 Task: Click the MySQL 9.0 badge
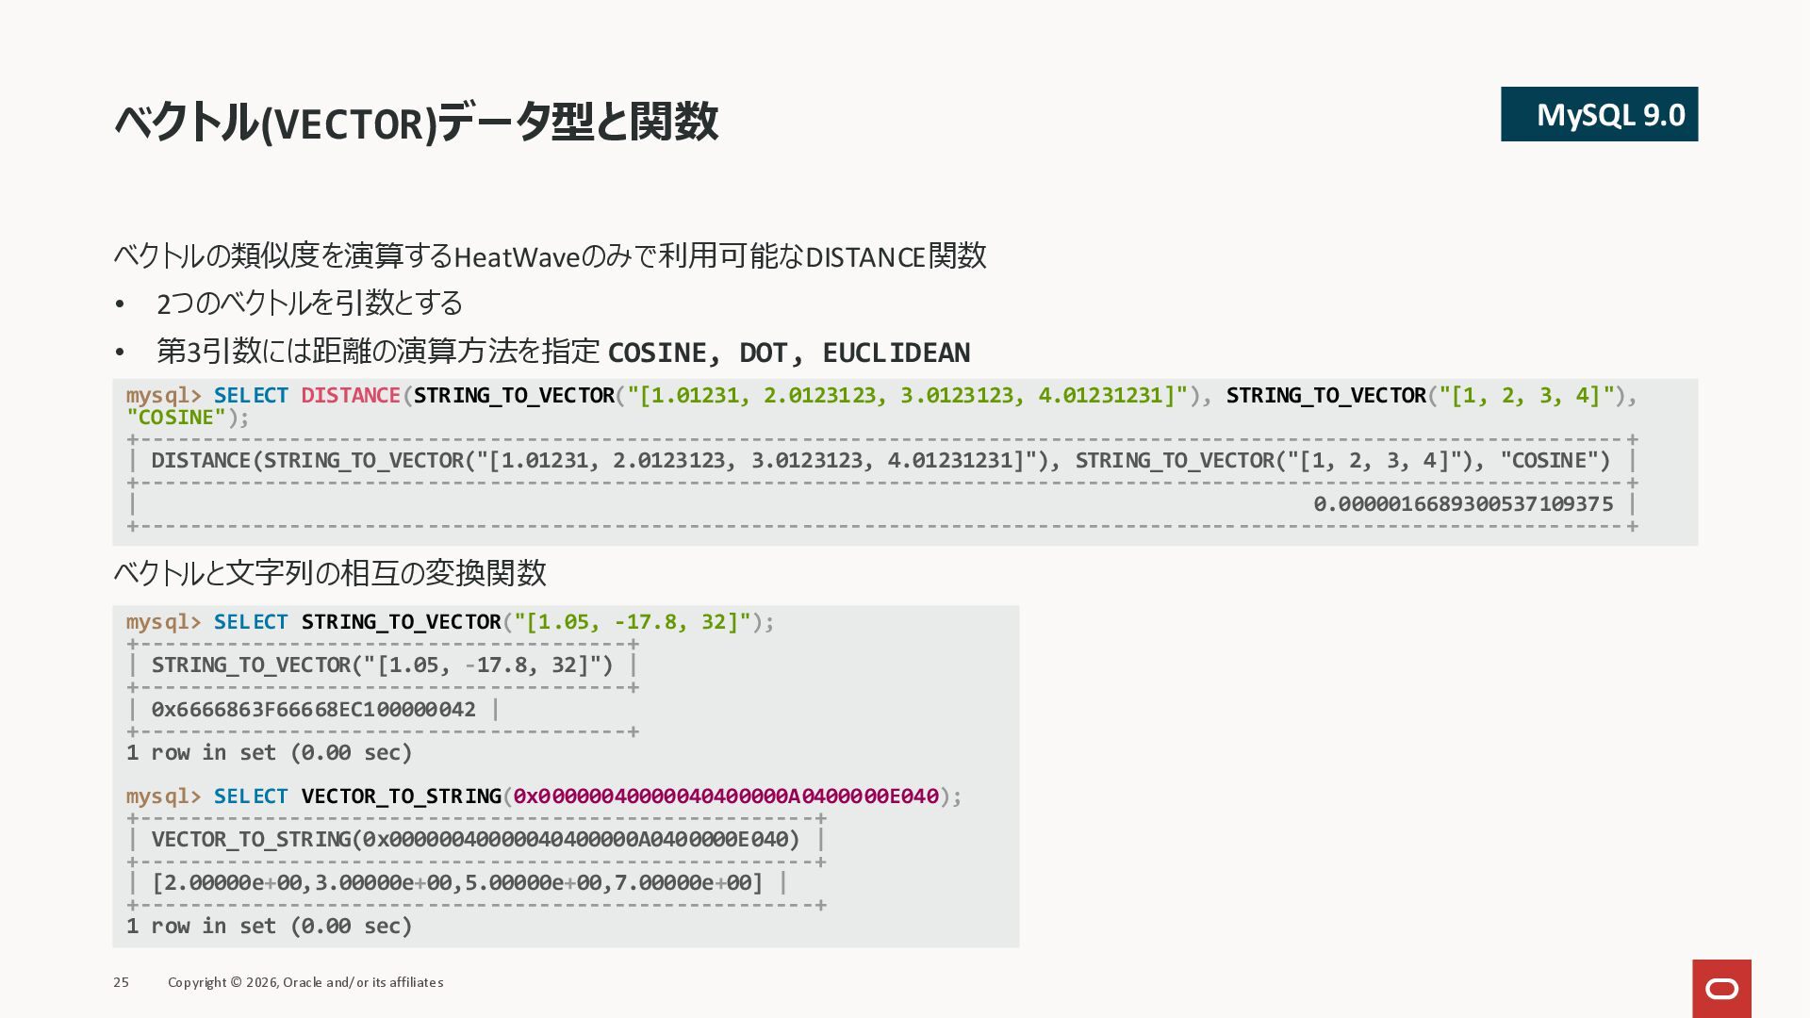[x=1599, y=114]
